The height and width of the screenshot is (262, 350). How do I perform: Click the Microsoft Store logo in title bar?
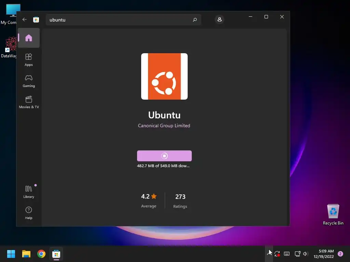[36, 19]
